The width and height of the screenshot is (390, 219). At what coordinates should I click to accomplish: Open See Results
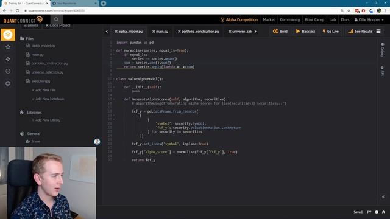click(x=360, y=31)
